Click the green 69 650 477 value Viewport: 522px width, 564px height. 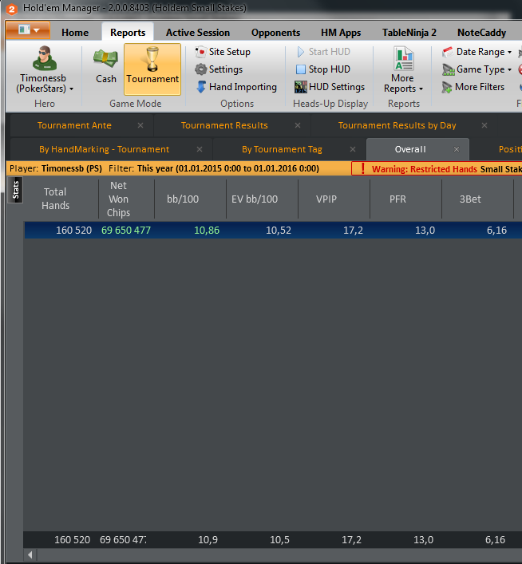(126, 231)
